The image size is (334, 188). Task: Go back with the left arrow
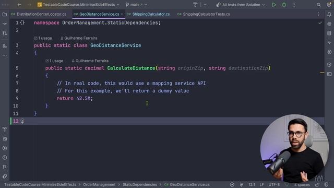coord(19,5)
